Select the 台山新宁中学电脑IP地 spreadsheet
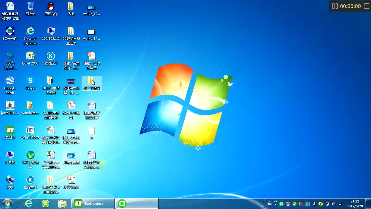 [51, 160]
